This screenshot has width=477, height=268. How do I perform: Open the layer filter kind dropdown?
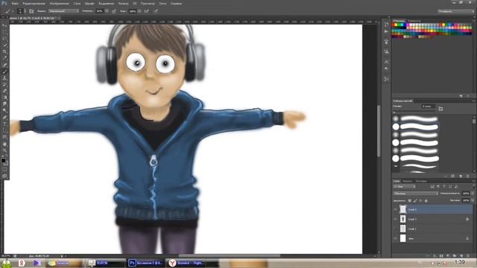tap(405, 187)
